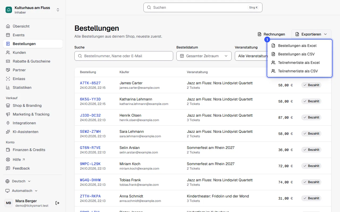340x212 pixels.
Task: Click the Finanzen & Credits wallet icon
Action: click(8, 150)
